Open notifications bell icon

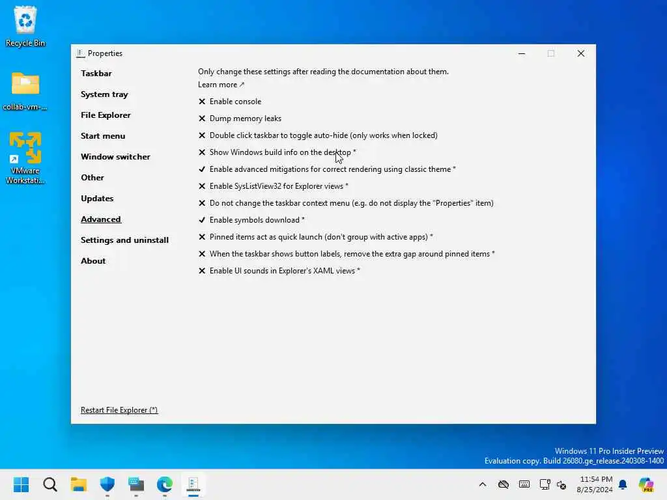click(x=623, y=484)
